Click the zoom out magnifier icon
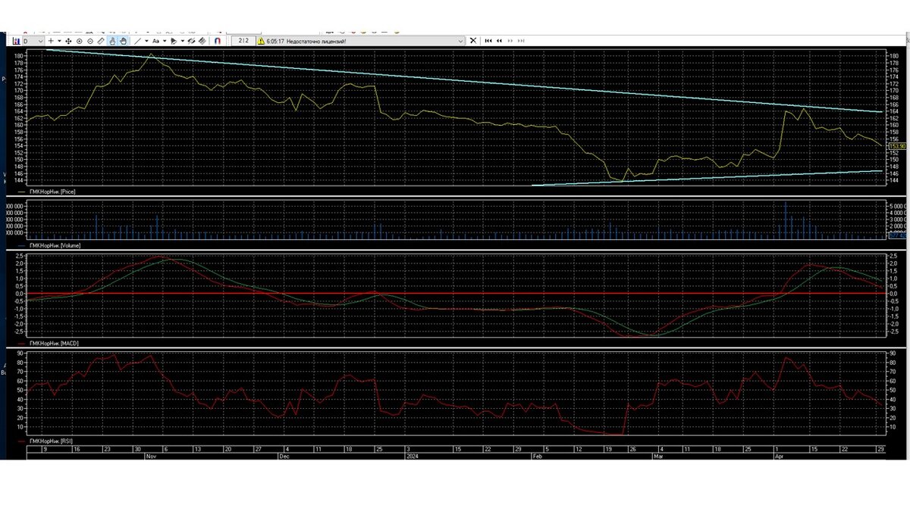The height and width of the screenshot is (511, 910). pyautogui.click(x=90, y=41)
